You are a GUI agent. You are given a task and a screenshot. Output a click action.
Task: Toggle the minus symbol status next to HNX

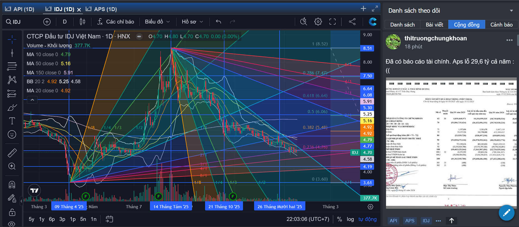139,36
